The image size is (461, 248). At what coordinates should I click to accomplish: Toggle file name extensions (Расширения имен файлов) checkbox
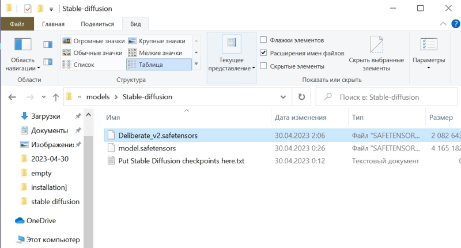tap(263, 53)
